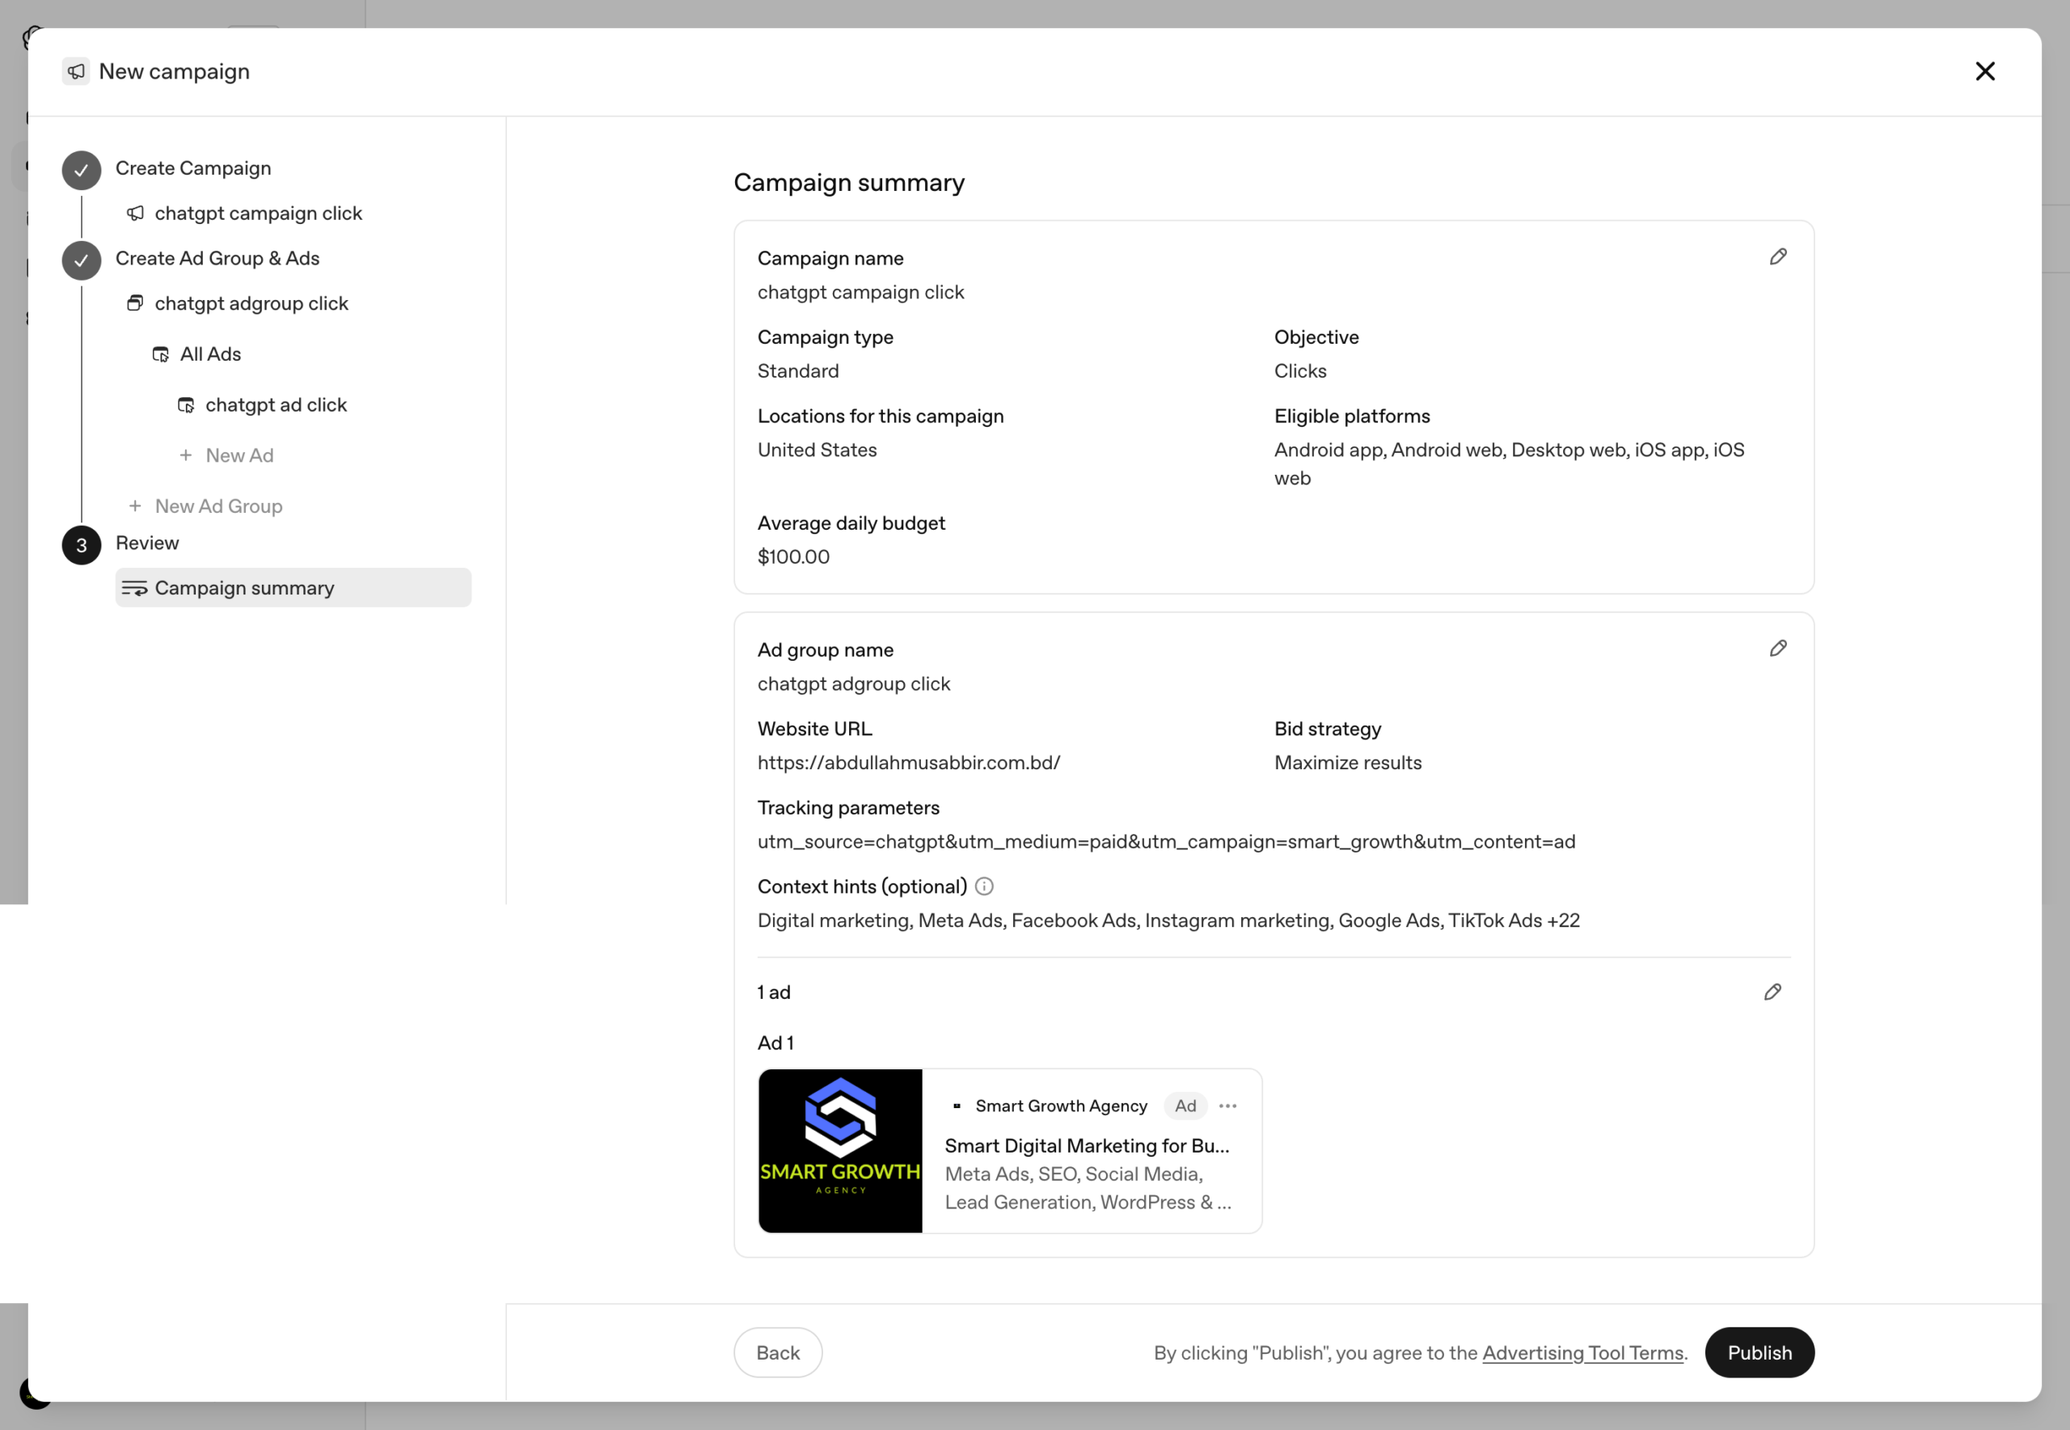
Task: Click the headline Smart Digital Marketing for Bu...
Action: 1088,1146
